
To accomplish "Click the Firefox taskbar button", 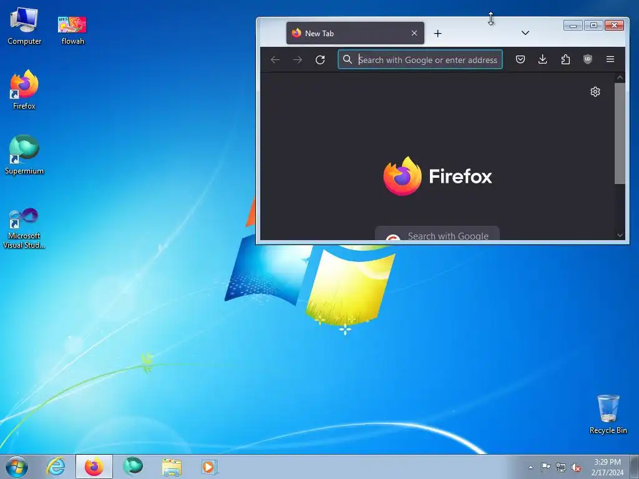I will pyautogui.click(x=94, y=467).
